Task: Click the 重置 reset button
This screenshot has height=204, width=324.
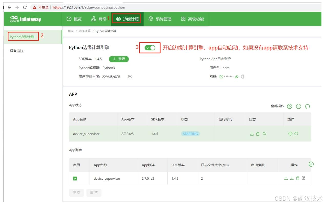Action: pyautogui.click(x=94, y=192)
